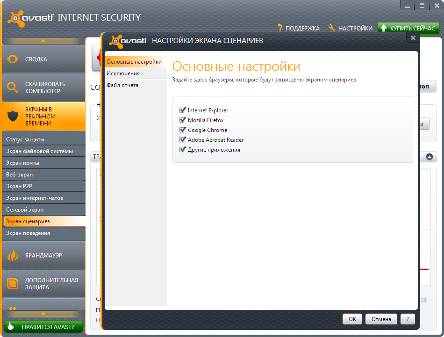The width and height of the screenshot is (444, 337).
Task: Toggle the Другие приложения checkbox
Action: tap(183, 149)
